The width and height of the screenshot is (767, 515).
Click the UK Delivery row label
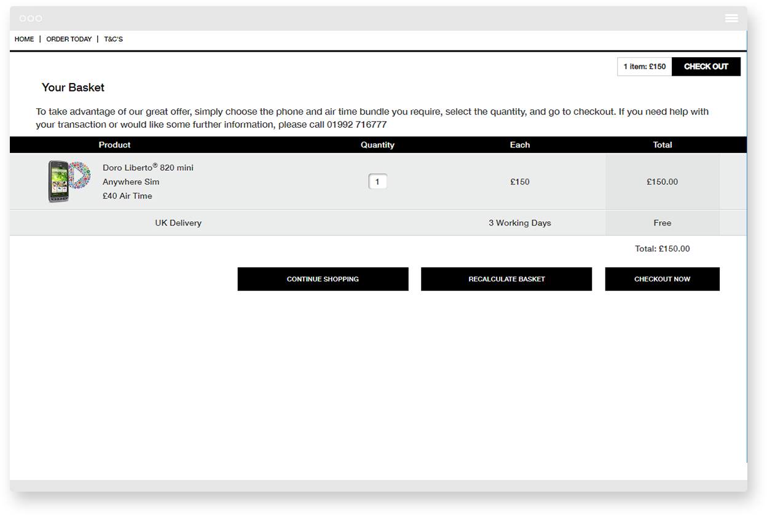(178, 223)
